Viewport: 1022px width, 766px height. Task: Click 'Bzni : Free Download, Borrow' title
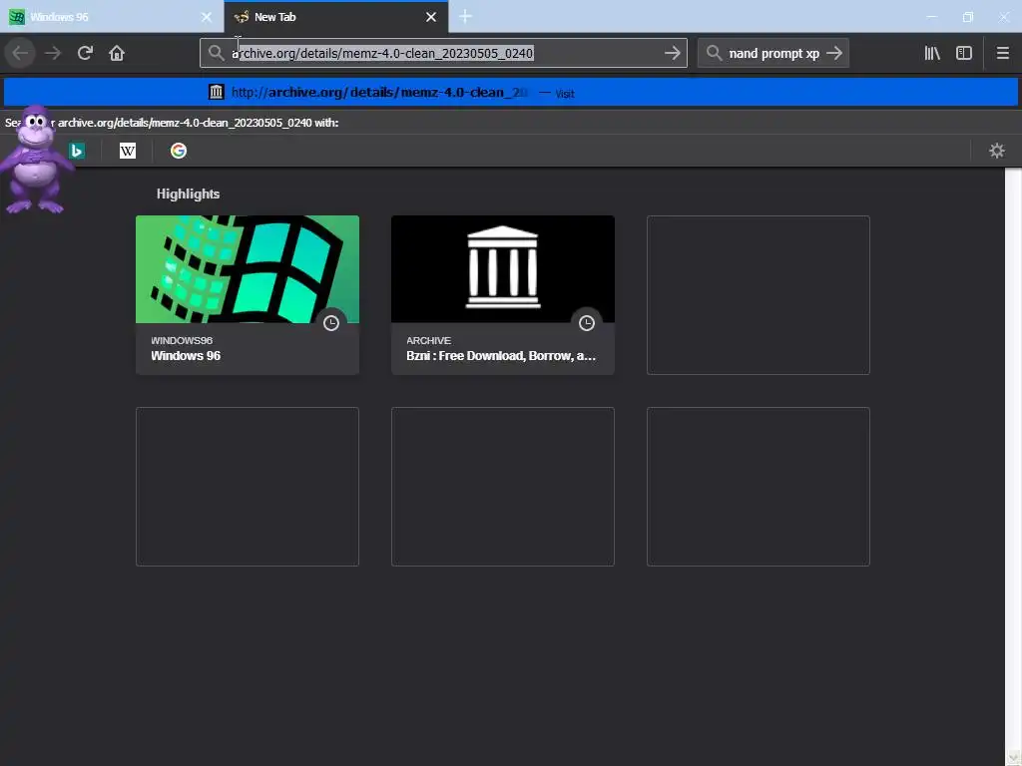(x=501, y=356)
